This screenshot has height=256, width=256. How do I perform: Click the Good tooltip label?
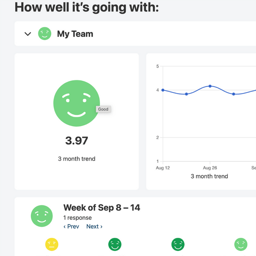103,109
